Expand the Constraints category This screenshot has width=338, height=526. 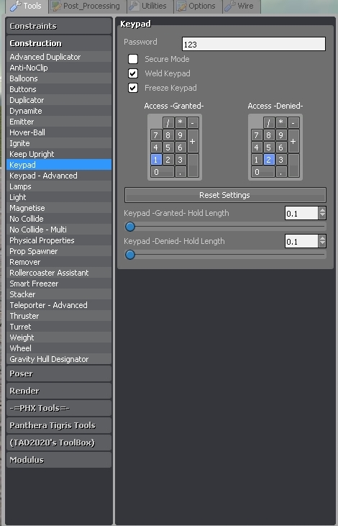[x=59, y=26]
